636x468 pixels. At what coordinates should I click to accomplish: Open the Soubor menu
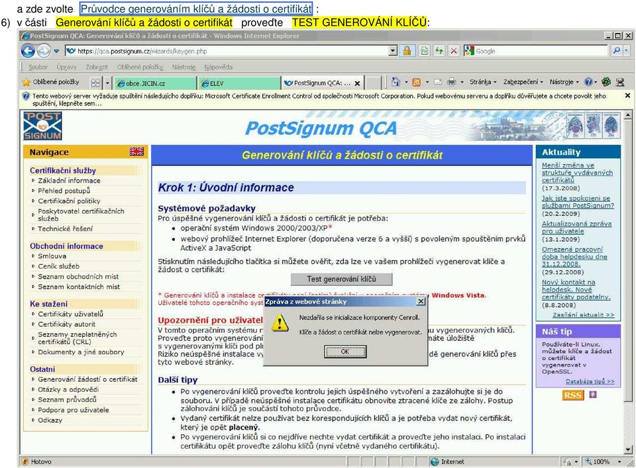[38, 68]
